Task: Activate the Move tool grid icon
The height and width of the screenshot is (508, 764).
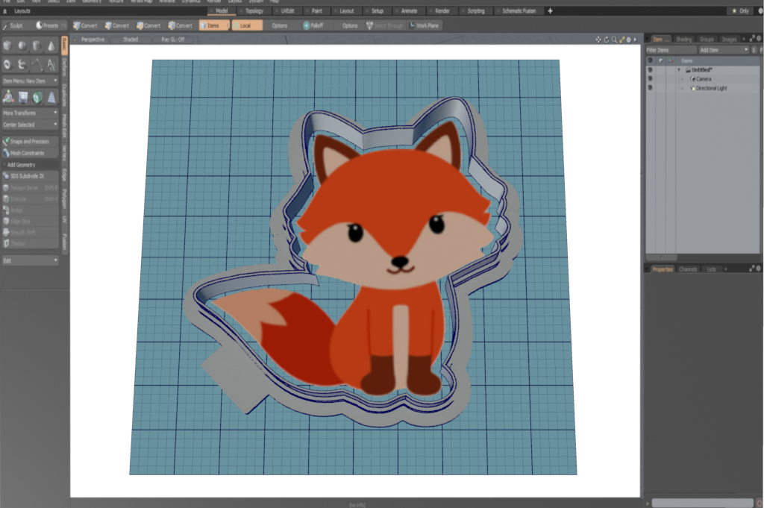Action: [23, 98]
